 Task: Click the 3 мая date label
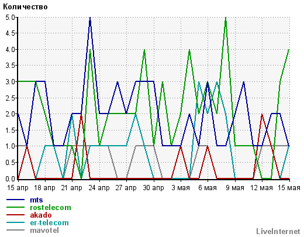pyautogui.click(x=181, y=188)
